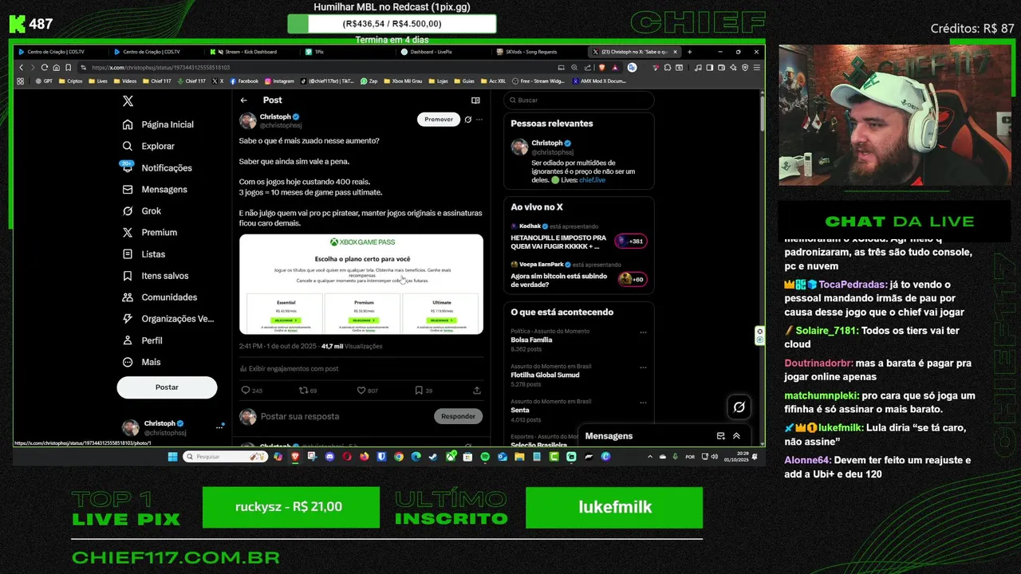
Task: Open more options for Bolsa Família trend
Action: pos(643,332)
